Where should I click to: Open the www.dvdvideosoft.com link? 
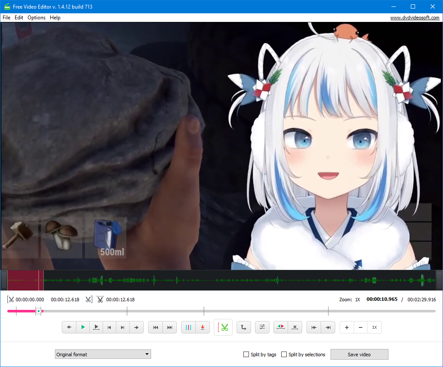[x=415, y=18]
